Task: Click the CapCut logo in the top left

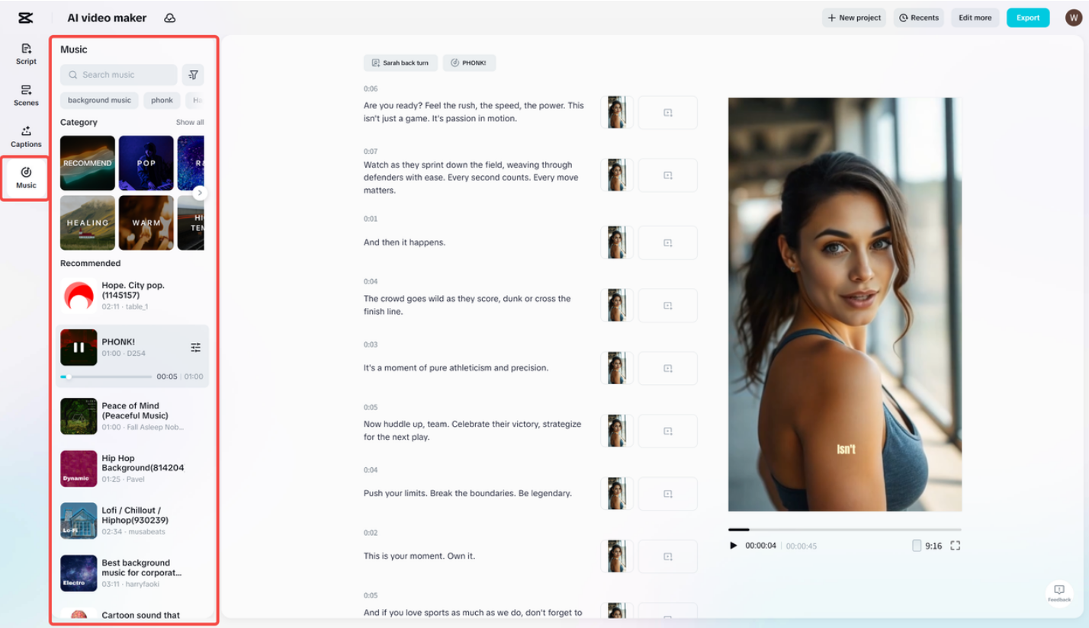Action: pos(24,17)
